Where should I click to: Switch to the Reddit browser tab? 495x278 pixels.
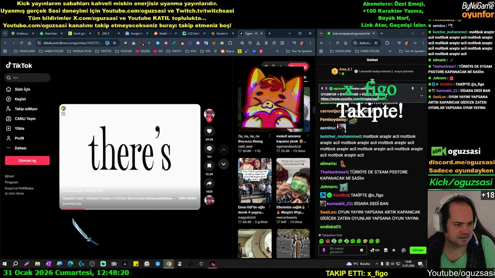165,34
